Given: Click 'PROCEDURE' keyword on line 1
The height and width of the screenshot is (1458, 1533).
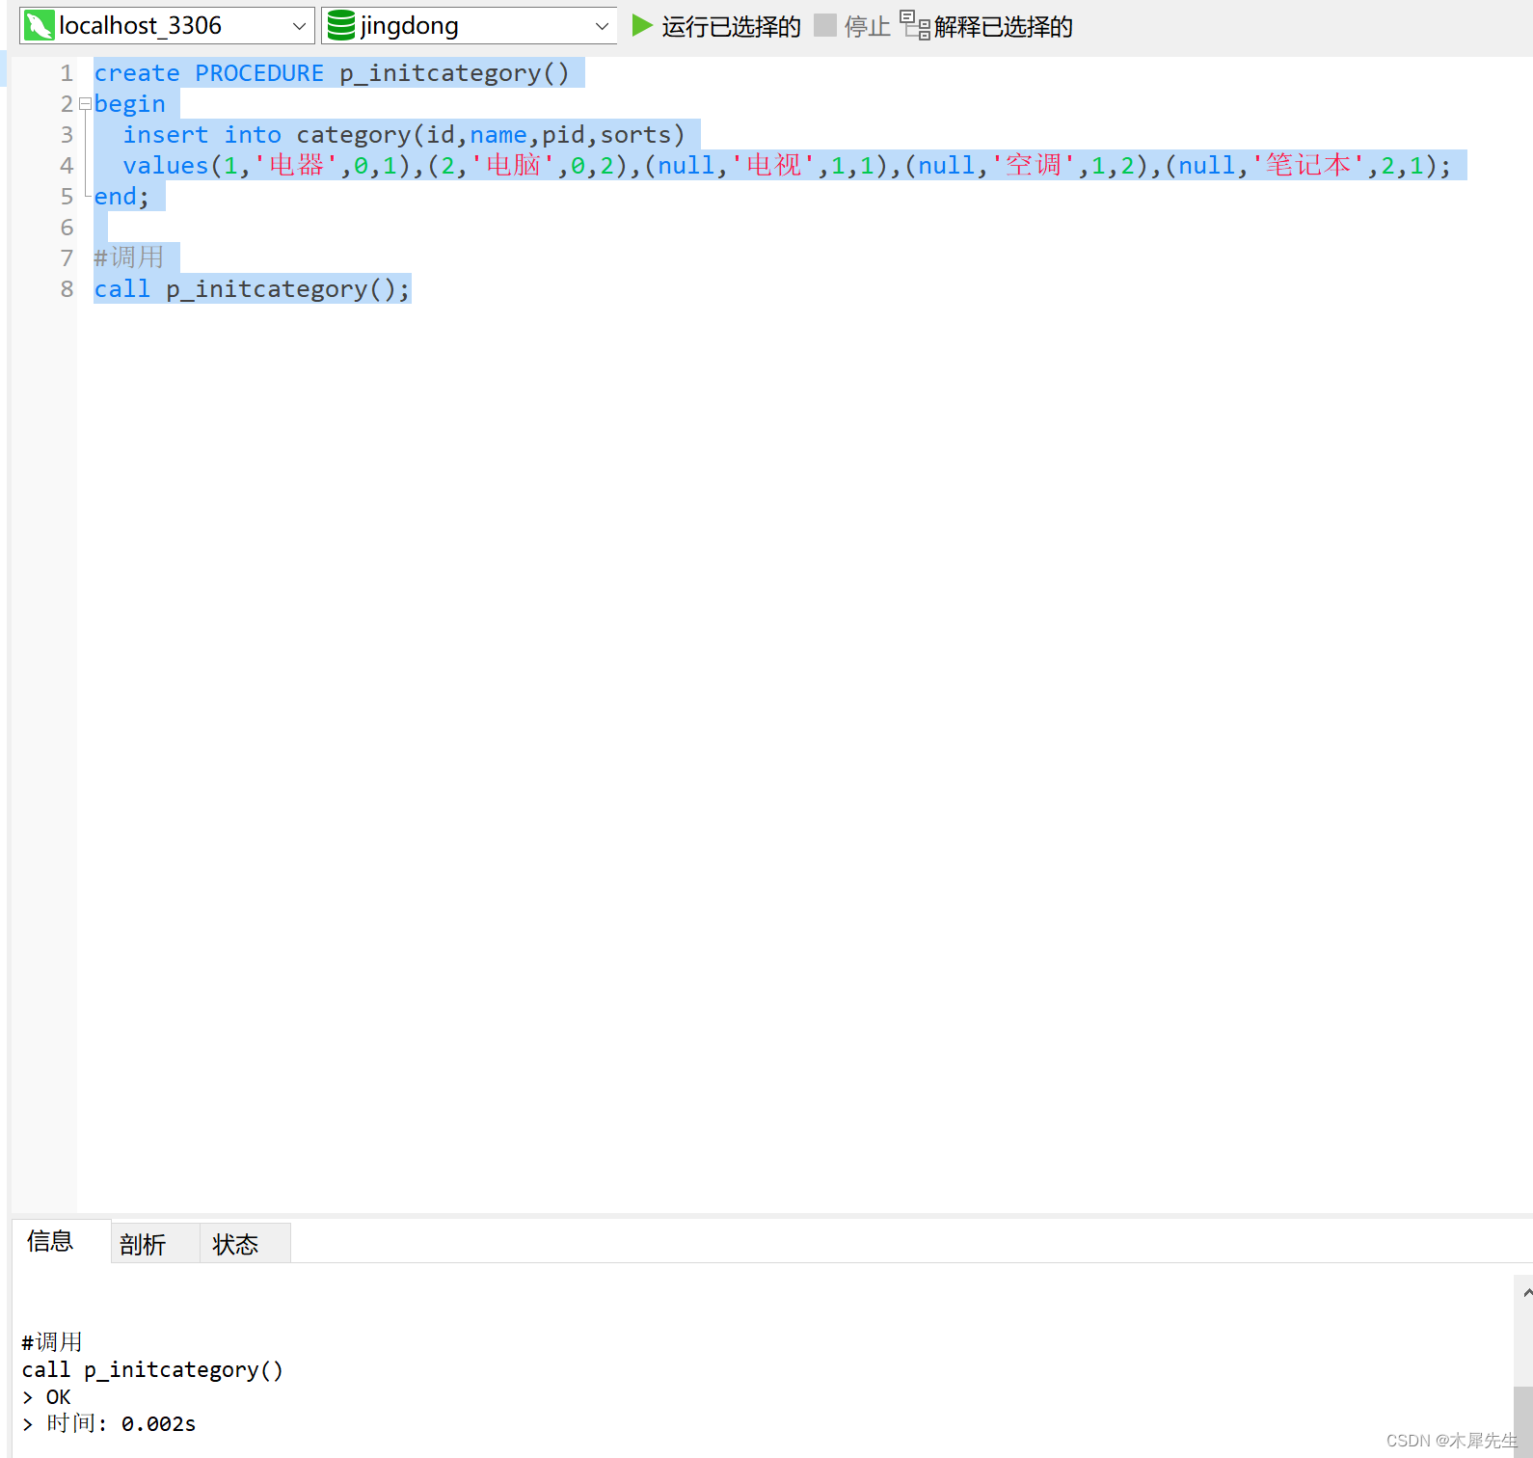Looking at the screenshot, I should (259, 73).
